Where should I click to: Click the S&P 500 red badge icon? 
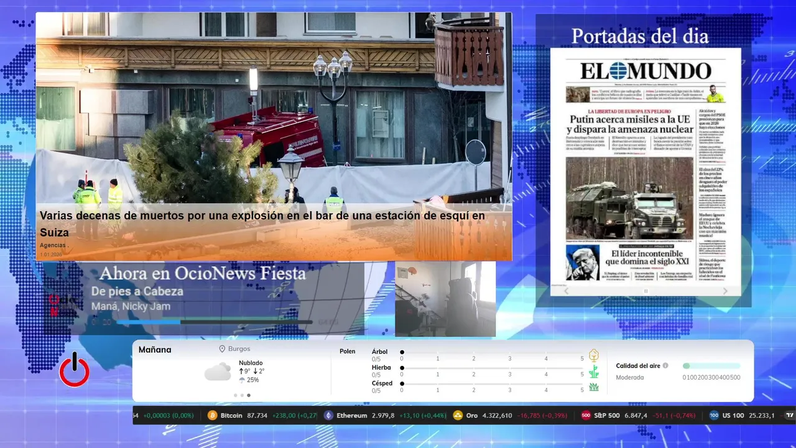(586, 416)
